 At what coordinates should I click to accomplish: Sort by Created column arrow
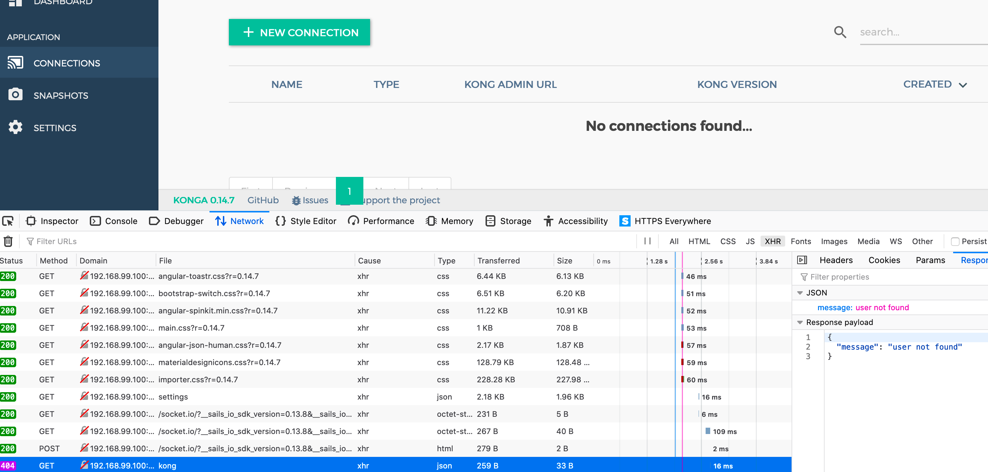(x=963, y=85)
